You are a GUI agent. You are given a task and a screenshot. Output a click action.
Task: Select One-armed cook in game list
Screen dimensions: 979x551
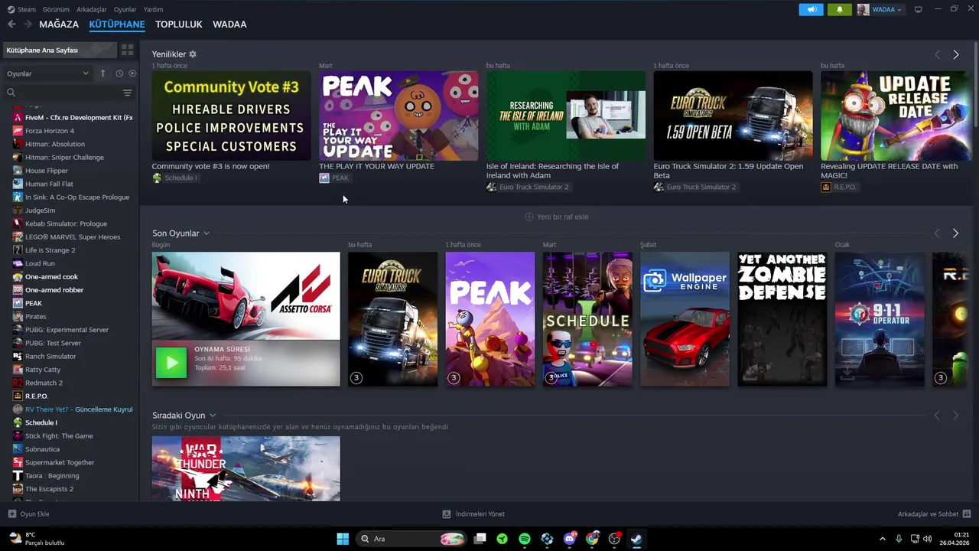click(51, 277)
